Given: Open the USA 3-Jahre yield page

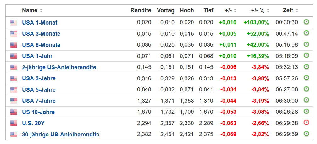Looking at the screenshot, I should click(x=39, y=78).
